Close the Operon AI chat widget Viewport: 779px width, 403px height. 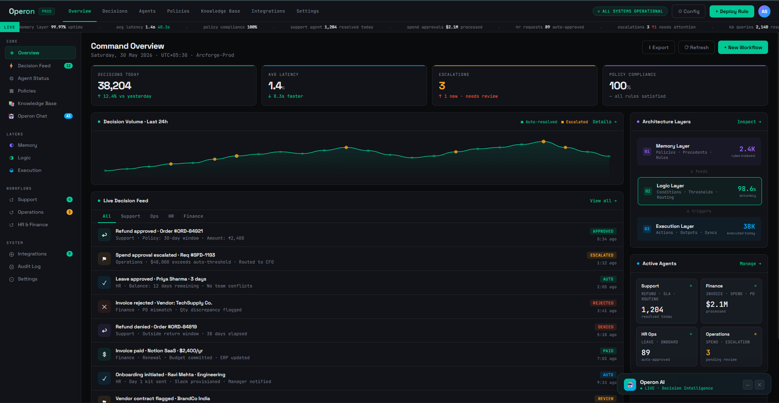tap(760, 385)
